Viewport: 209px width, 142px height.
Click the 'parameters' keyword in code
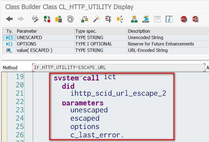coord(83,103)
